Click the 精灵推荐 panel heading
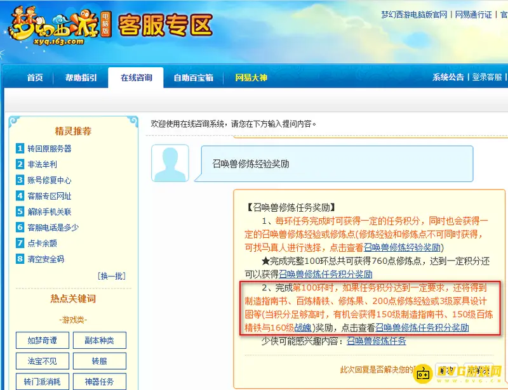 click(73, 131)
